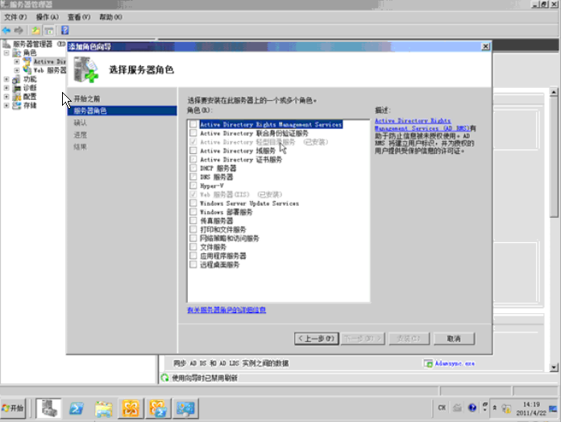Click the 配置 node icon in tree

click(x=16, y=97)
